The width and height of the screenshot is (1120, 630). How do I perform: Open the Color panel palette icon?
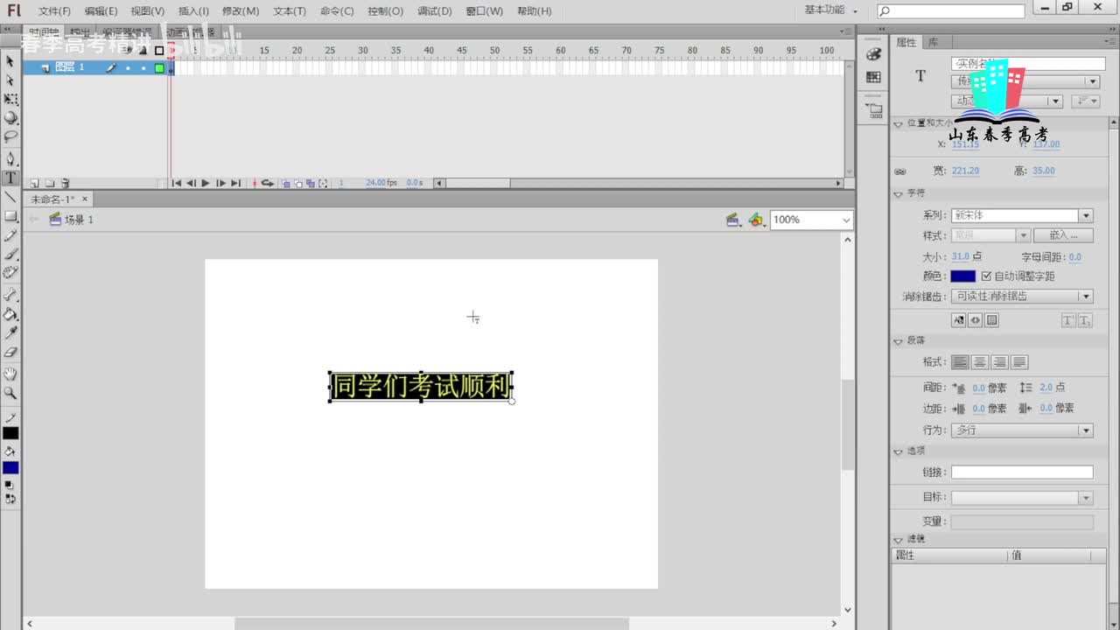click(x=873, y=54)
